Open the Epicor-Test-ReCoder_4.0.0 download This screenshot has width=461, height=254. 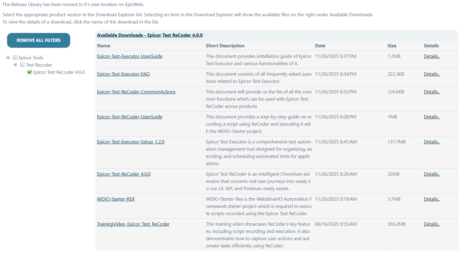[x=124, y=174]
